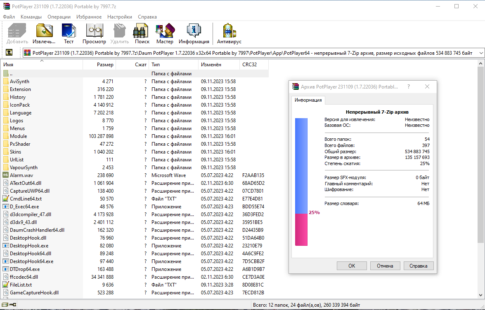This screenshot has width=485, height=310.
Task: Sort list by Размер column header
Action: coord(99,65)
